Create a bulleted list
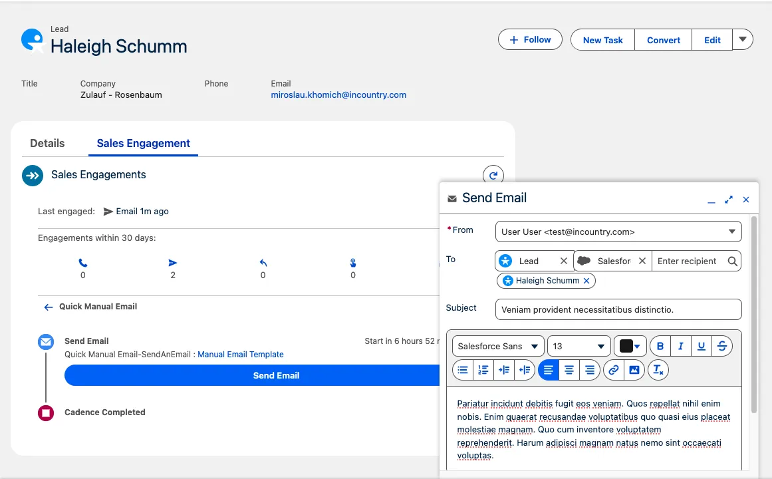 click(463, 370)
